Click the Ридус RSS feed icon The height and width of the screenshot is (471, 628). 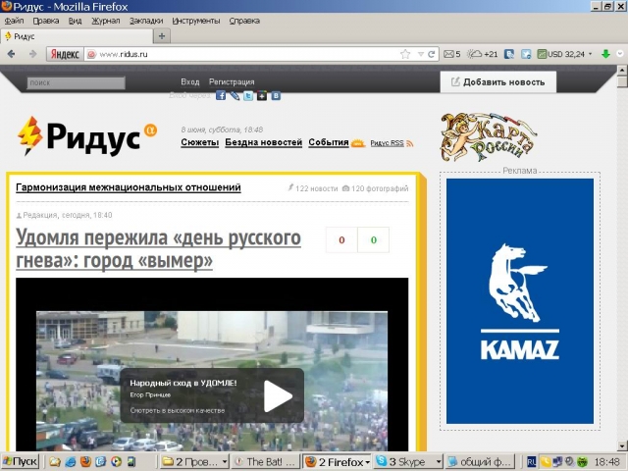[409, 143]
